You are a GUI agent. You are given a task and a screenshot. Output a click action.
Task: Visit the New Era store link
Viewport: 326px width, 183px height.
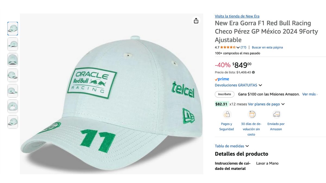tap(237, 16)
